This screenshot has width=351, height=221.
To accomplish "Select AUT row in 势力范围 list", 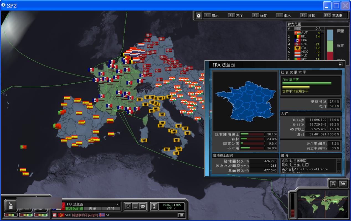I will pos(304,33).
